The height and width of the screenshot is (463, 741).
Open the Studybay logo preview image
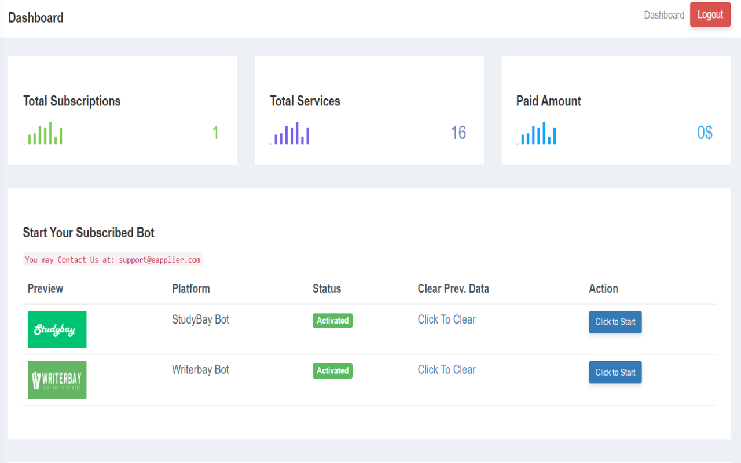57,329
